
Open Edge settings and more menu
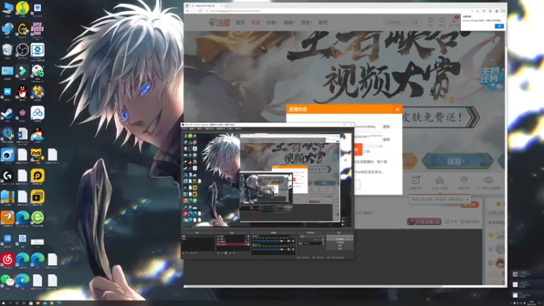click(x=503, y=11)
